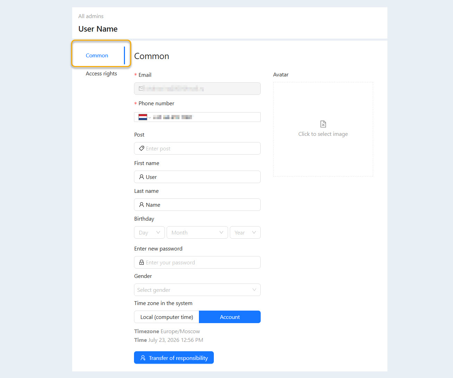Open the Month birthday dropdown
This screenshot has height=378, width=453.
point(197,232)
